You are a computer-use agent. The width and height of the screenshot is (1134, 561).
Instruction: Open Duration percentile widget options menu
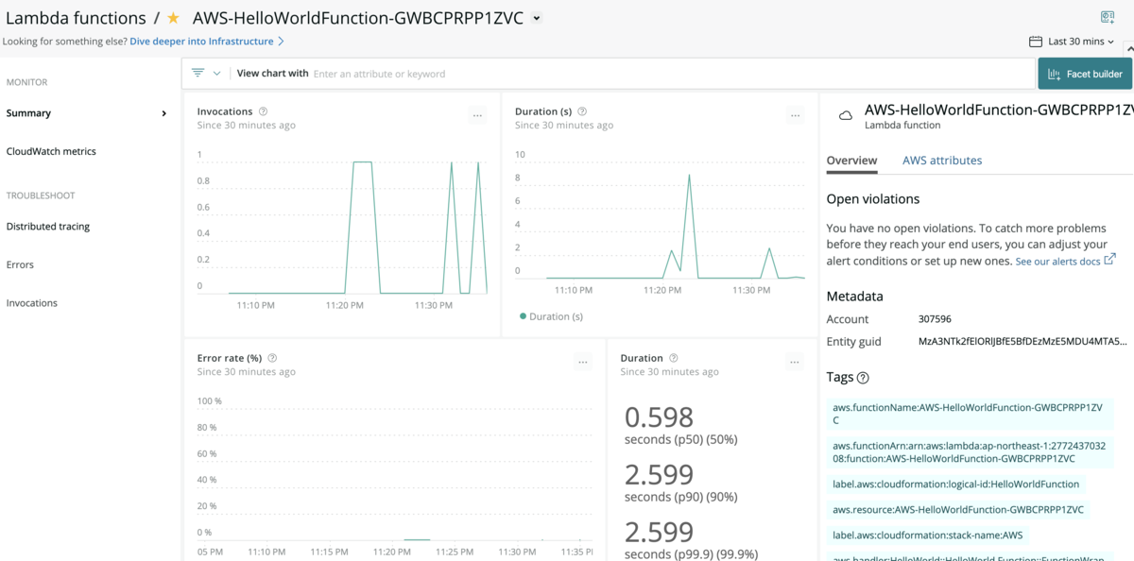(x=795, y=362)
